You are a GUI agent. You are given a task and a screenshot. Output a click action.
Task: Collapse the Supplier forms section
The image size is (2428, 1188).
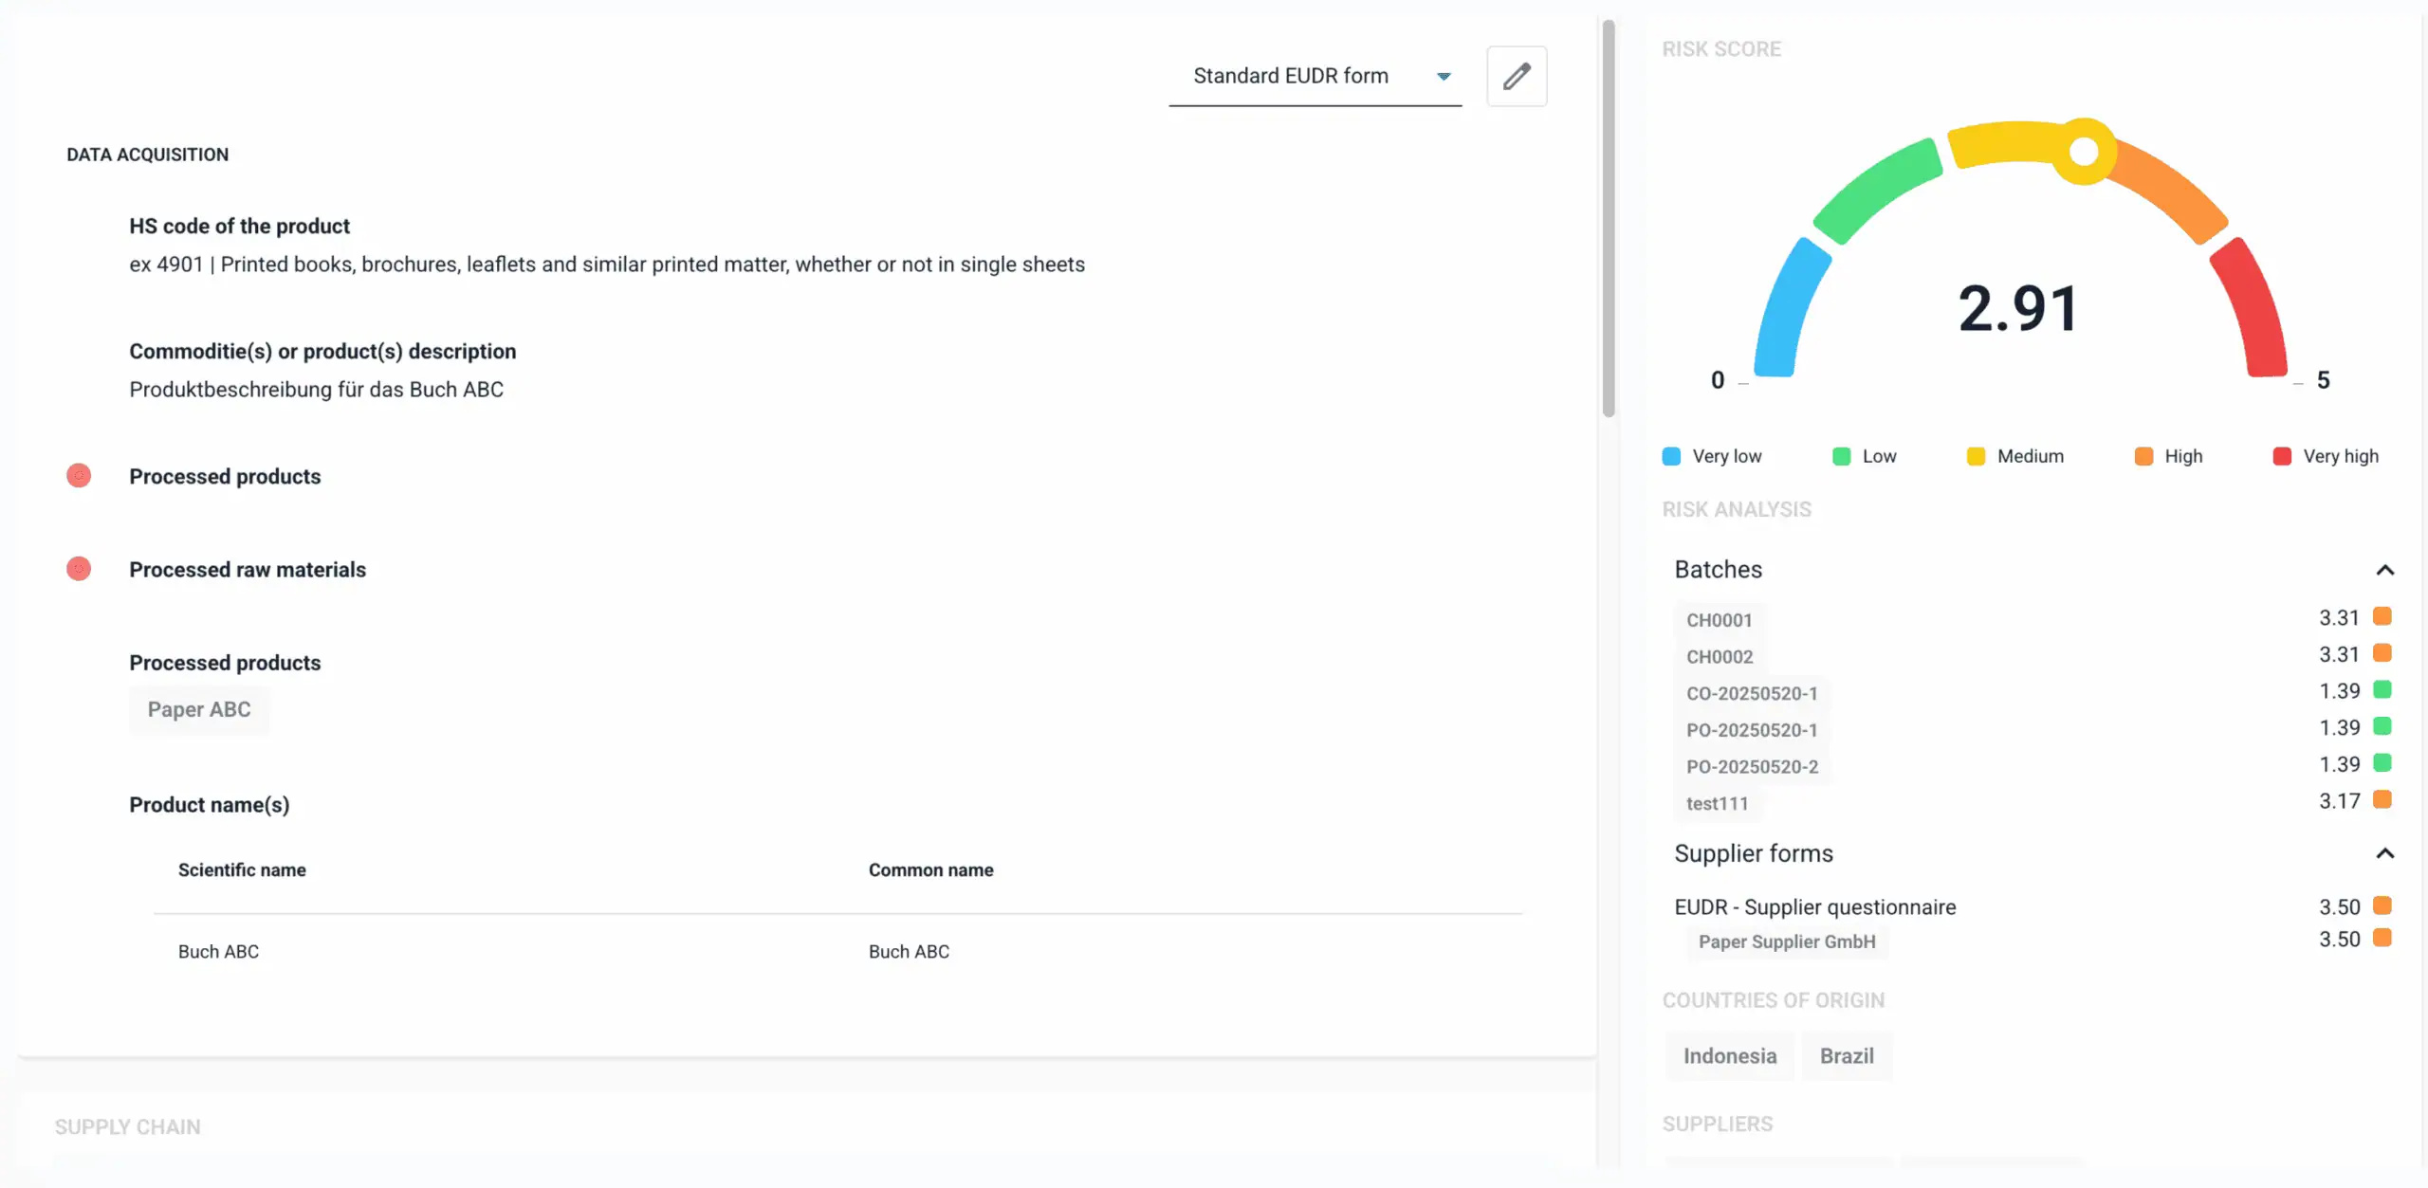2384,853
